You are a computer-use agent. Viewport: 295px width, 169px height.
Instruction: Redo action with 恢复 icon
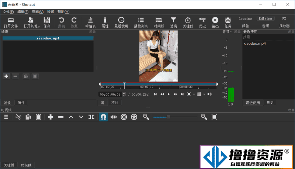74,22
